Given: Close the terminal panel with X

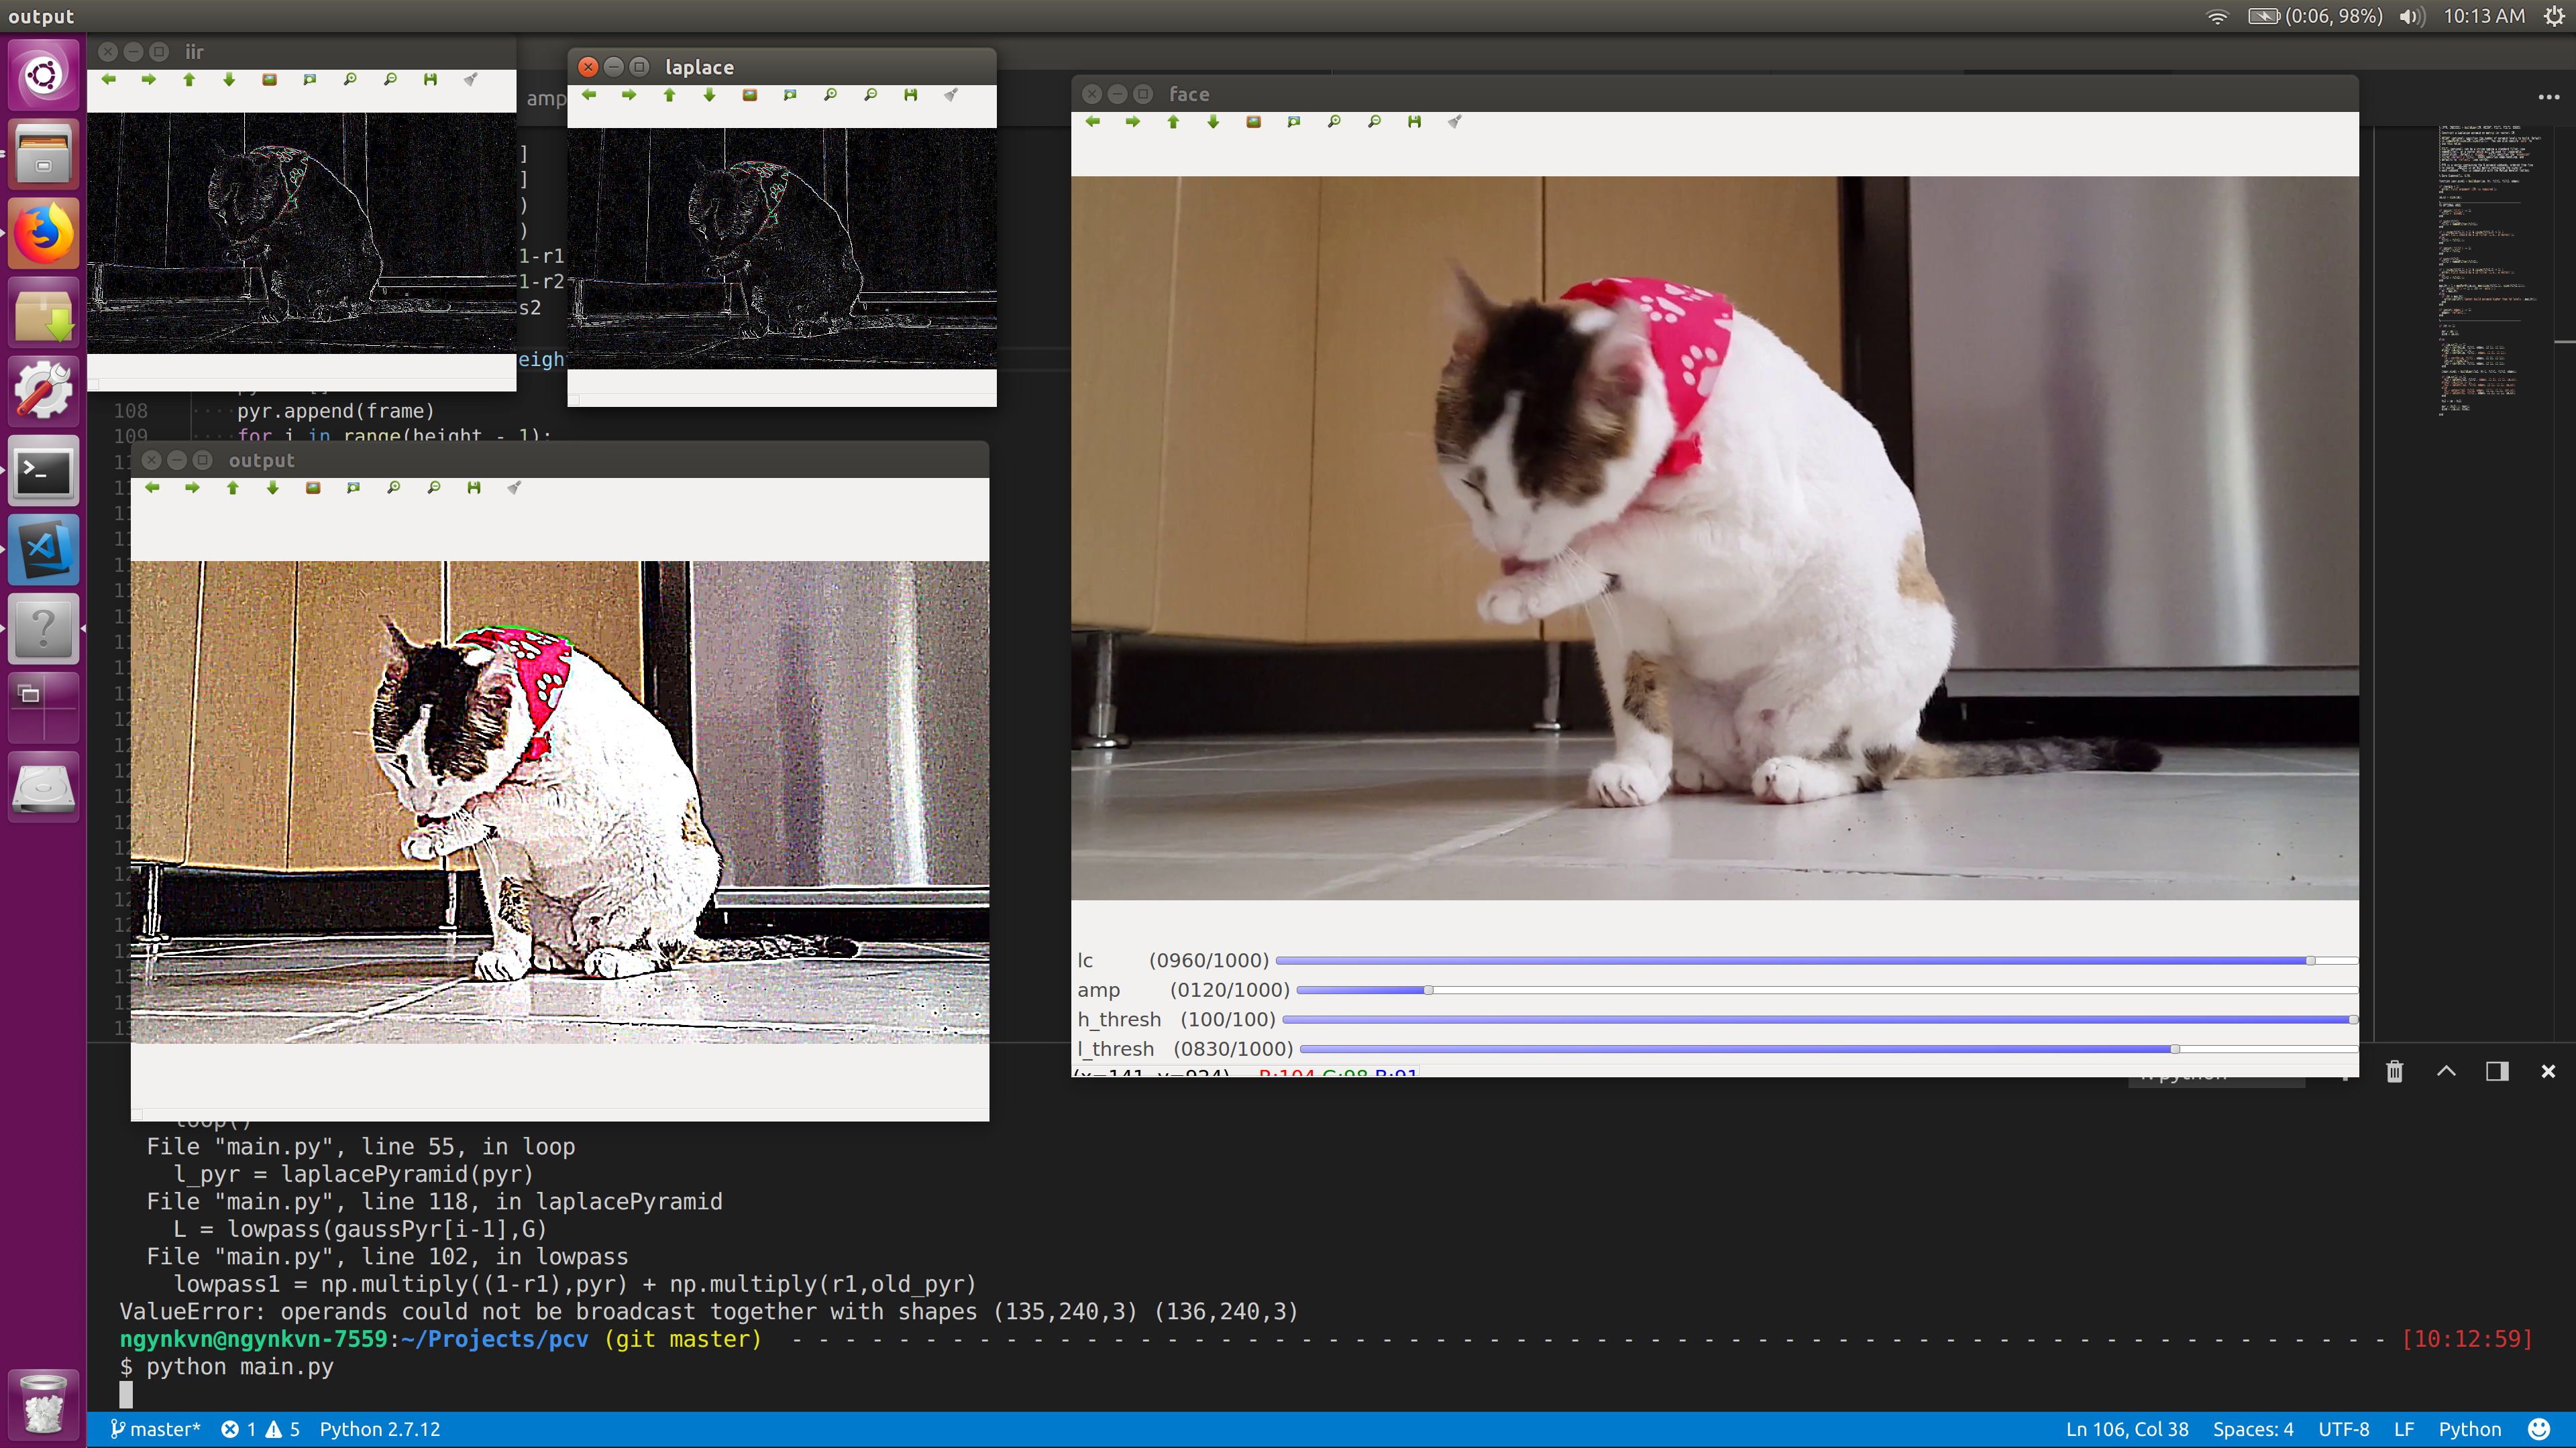Looking at the screenshot, I should click(x=2548, y=1071).
